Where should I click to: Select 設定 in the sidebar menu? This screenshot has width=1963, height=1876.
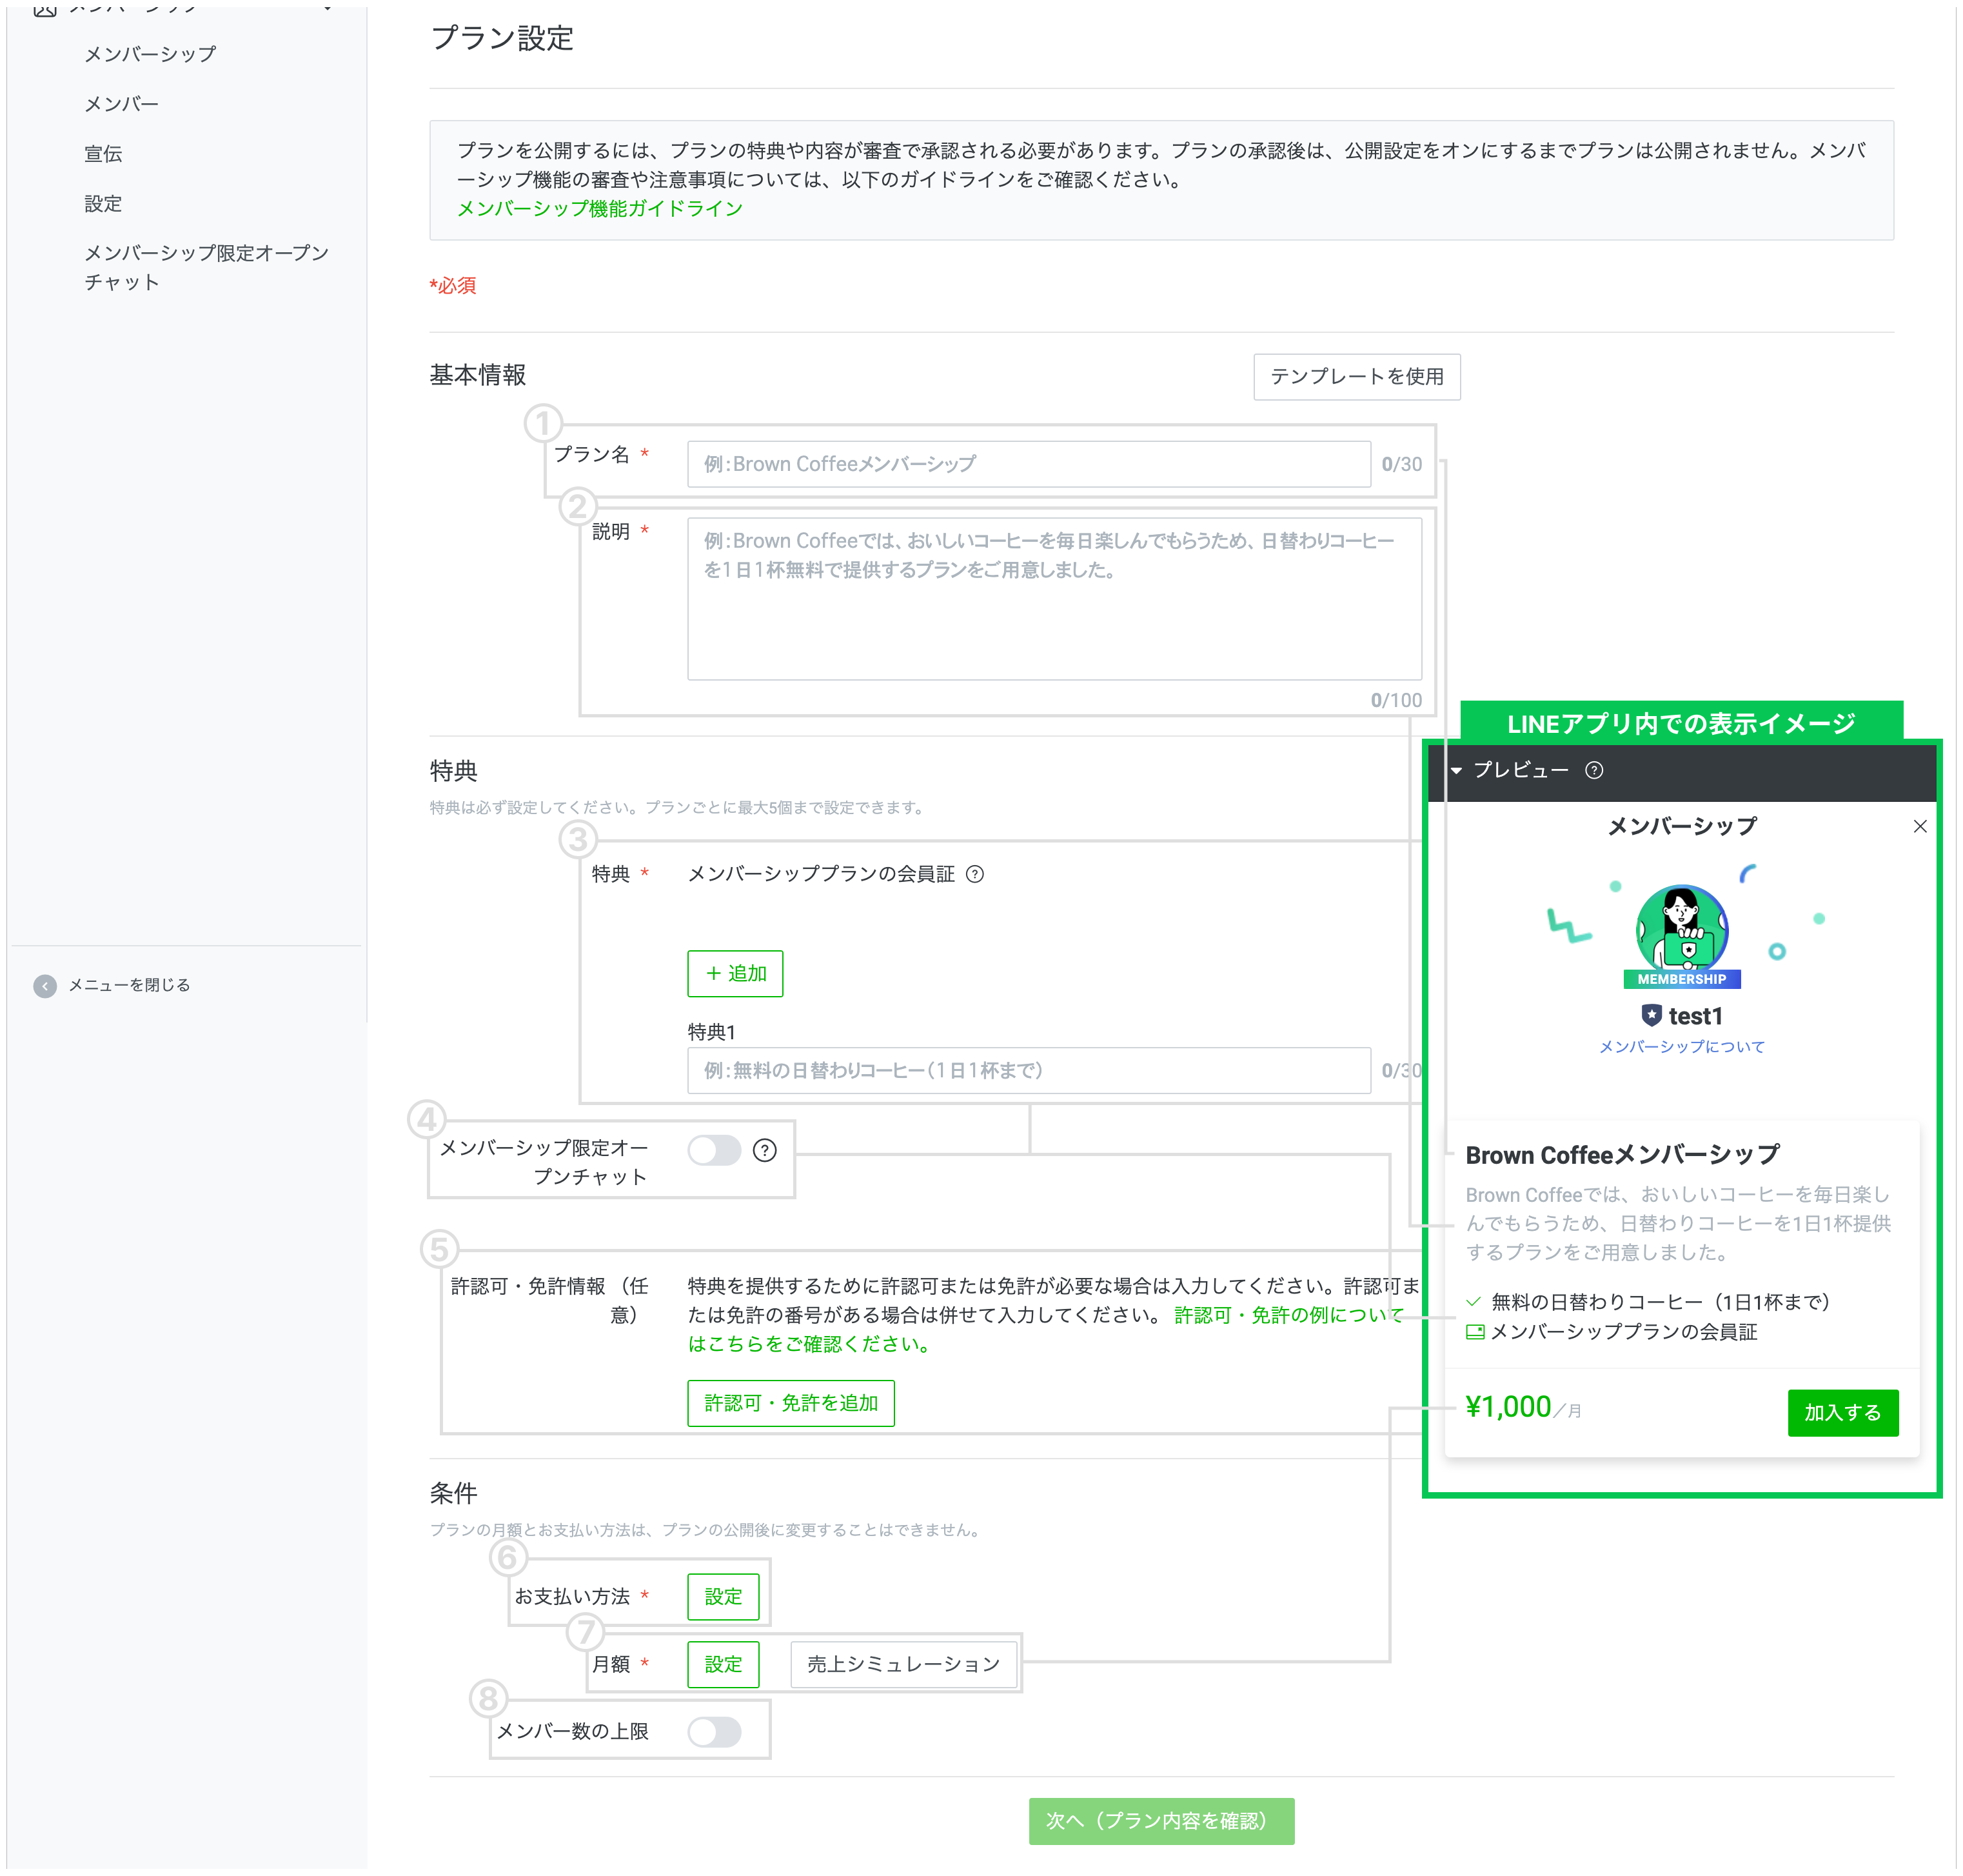point(103,204)
